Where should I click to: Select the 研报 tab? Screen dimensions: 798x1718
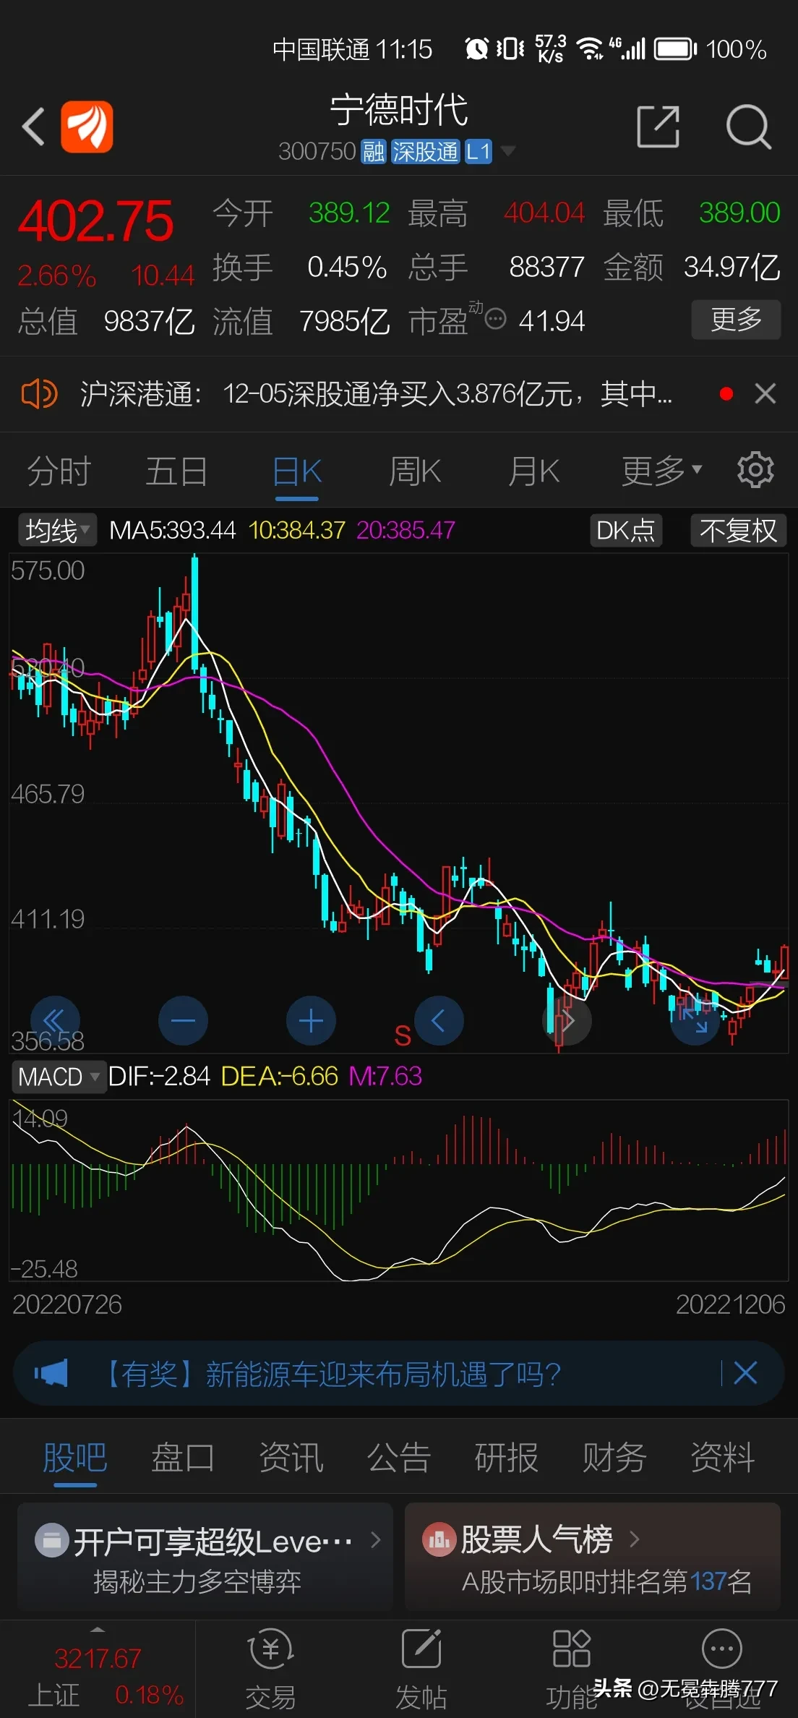(507, 1457)
